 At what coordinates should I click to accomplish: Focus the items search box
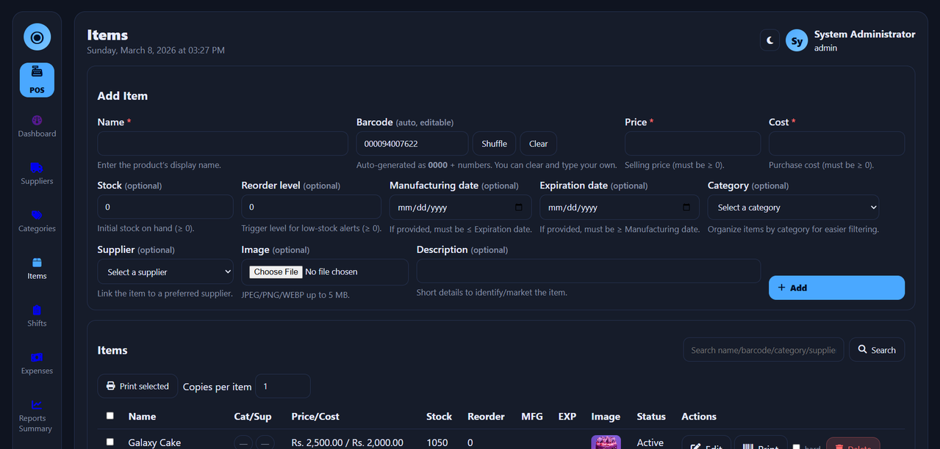tap(764, 350)
